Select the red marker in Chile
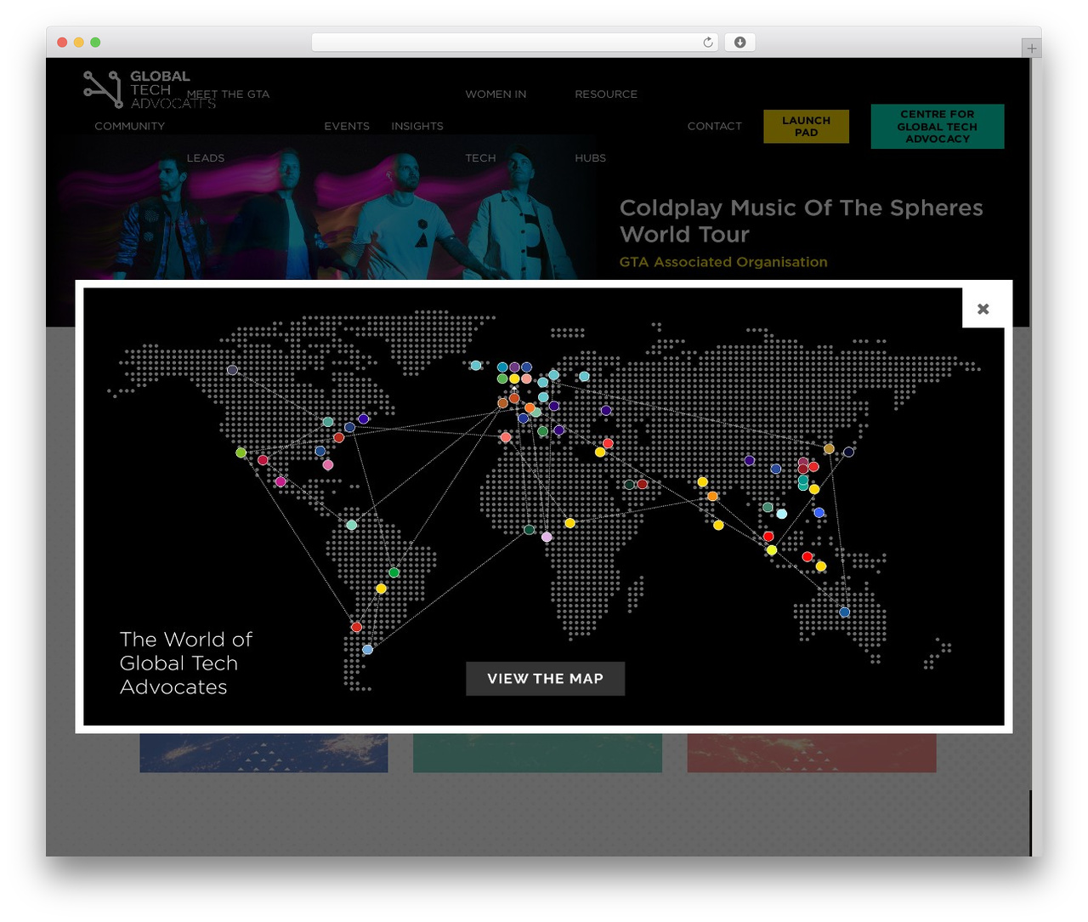Image resolution: width=1088 pixels, height=922 pixels. tap(356, 627)
